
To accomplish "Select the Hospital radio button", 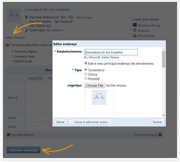I will 86,79.
